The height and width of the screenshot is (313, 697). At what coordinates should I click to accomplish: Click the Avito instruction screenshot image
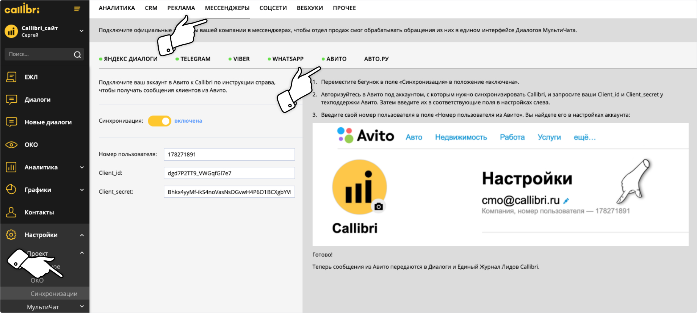coord(500,185)
